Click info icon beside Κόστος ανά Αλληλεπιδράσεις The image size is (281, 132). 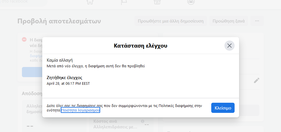(142, 121)
